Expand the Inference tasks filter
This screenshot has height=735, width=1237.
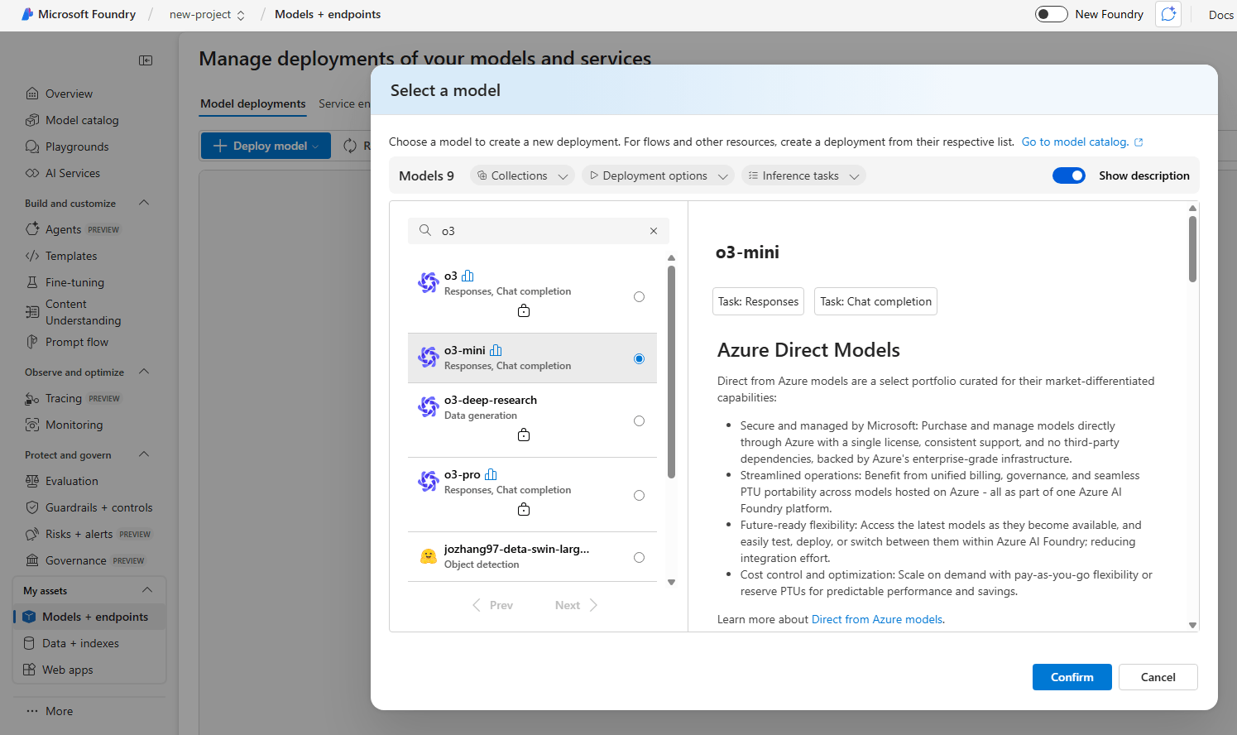point(803,175)
